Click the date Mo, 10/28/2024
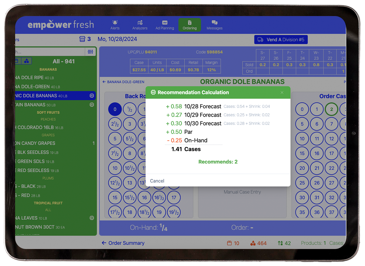The height and width of the screenshot is (266, 365). [117, 39]
